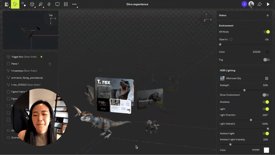This screenshot has height=155, width=275.
Task: Click the share arrow icon
Action: (260, 4)
